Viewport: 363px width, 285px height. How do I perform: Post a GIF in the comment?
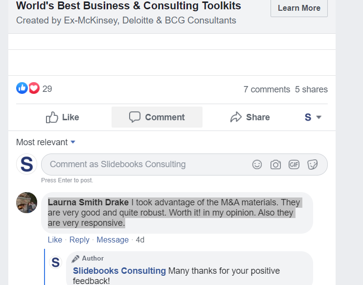(294, 165)
